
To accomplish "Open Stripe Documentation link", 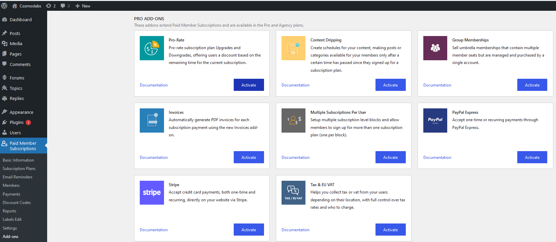I will point(154,230).
